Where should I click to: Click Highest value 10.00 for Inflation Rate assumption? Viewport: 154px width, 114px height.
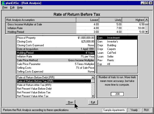click(133, 28)
